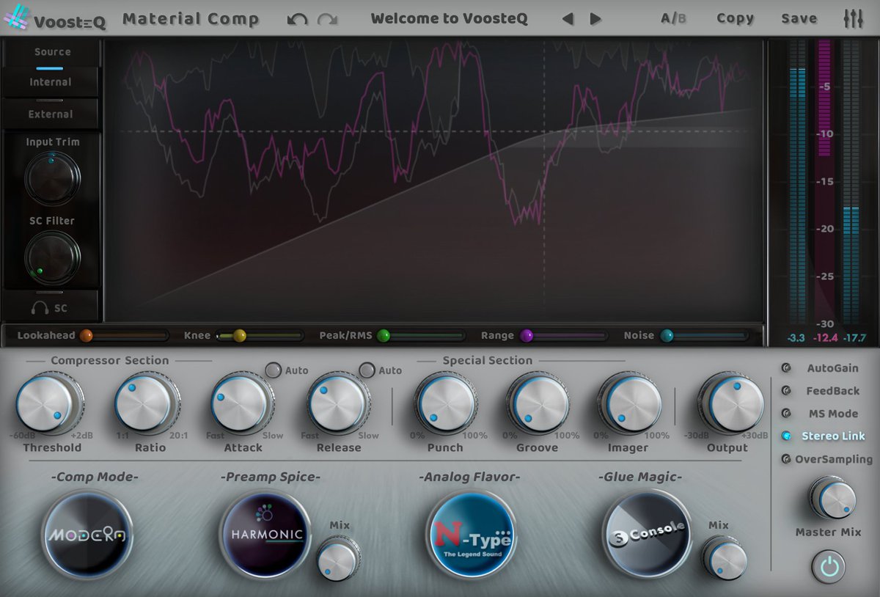Copy the current settings

735,18
